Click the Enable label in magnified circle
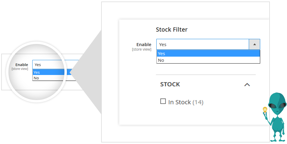 coord(22,65)
